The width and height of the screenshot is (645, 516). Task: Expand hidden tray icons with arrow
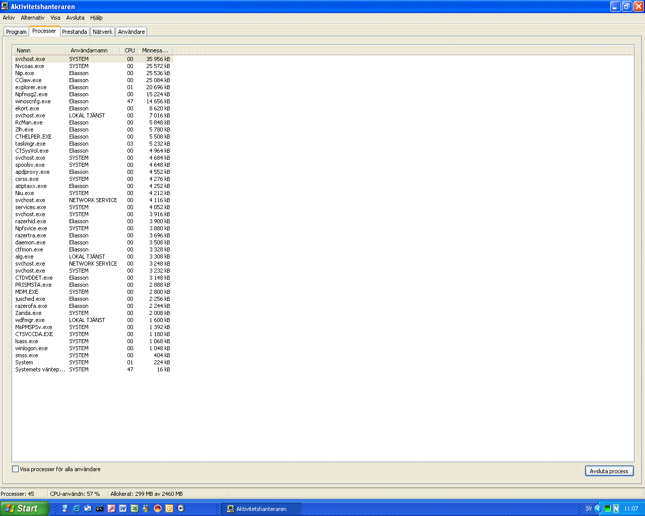tap(598, 508)
